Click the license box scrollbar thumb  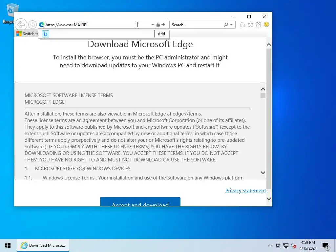coord(263,95)
